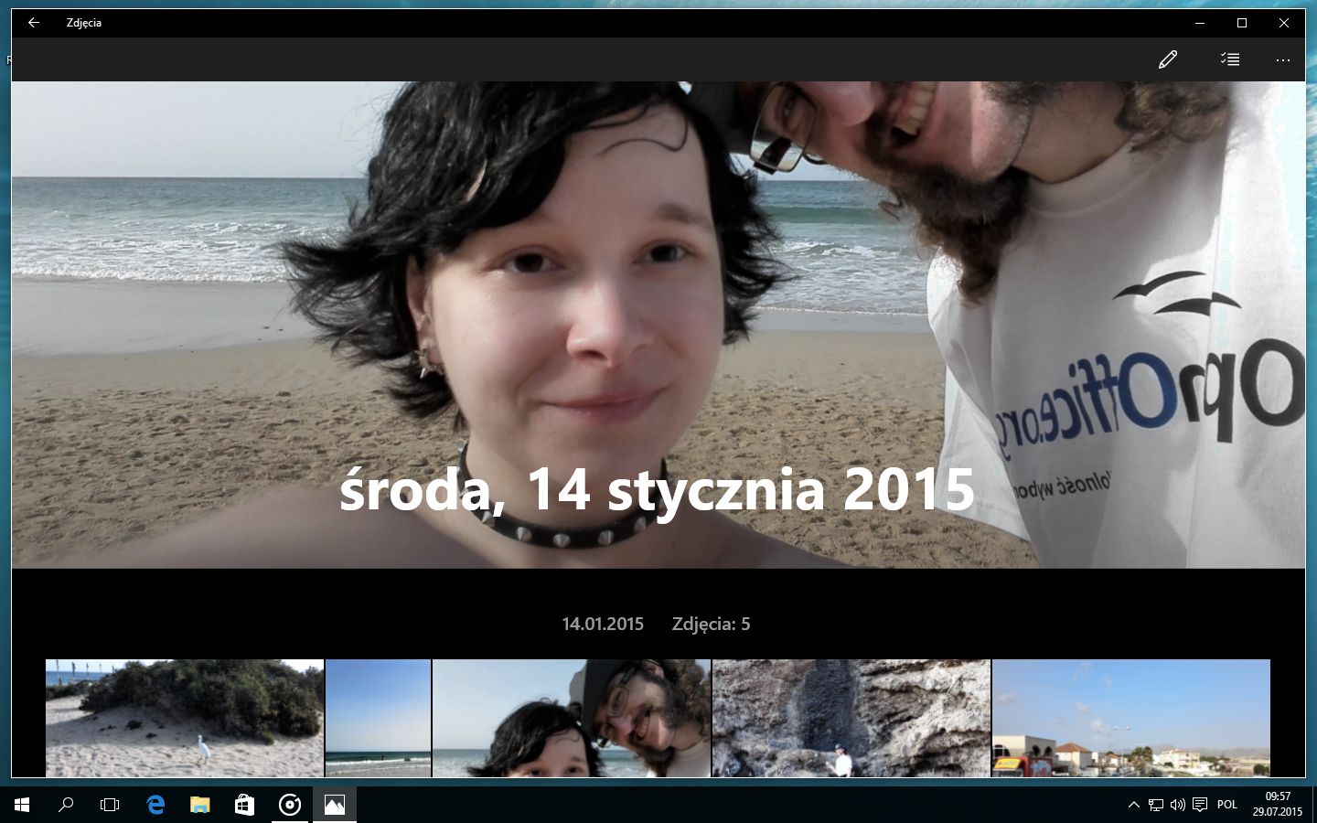Open the Action Center notifications icon
Screen dimensions: 1317x823
tap(1200, 805)
